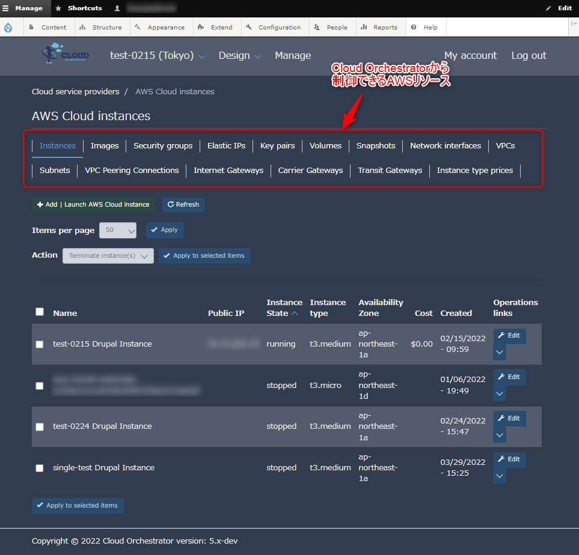
Task: Collapse the toolbar orientation toggle at right edge
Action: (x=574, y=23)
